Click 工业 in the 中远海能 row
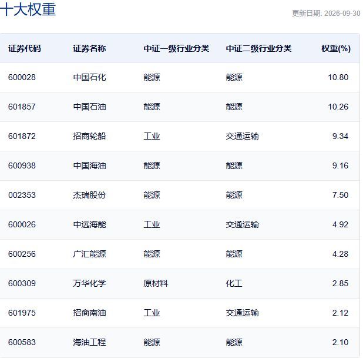Image resolution: width=363 pixels, height=361 pixels. pos(152,224)
